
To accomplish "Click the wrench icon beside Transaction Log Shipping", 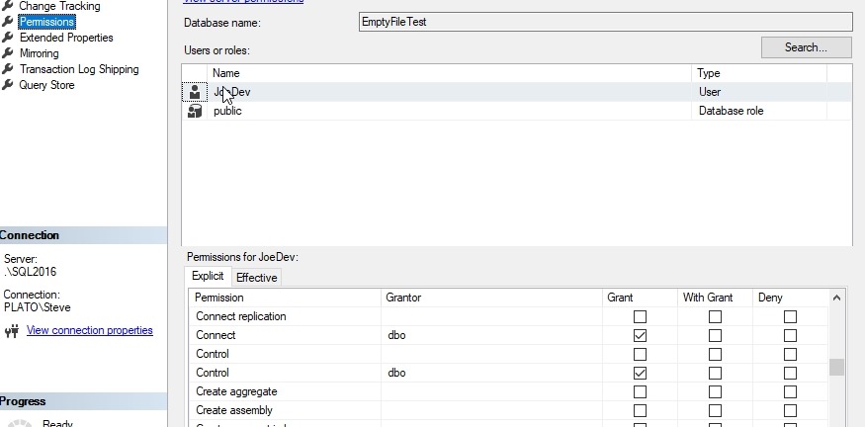I will (x=8, y=69).
